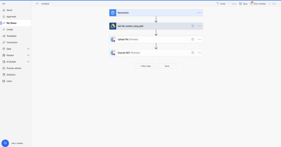The image size is (281, 147).
Task: Toggle the hamburger navigation menu
Action: pyautogui.click(x=4, y=4)
